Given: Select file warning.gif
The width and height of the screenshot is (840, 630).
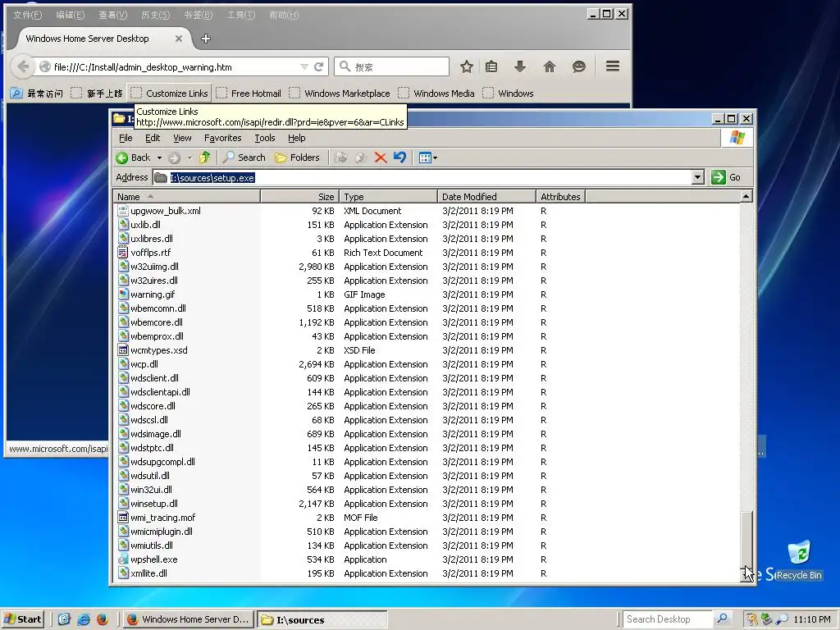Looking at the screenshot, I should [153, 294].
